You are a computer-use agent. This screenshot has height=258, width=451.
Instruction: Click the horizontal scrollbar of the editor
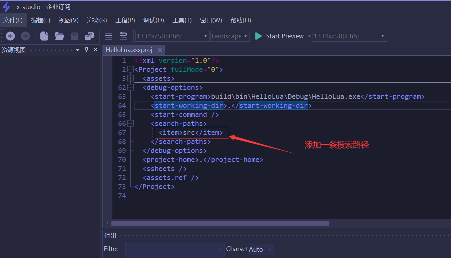pyautogui.click(x=220, y=223)
